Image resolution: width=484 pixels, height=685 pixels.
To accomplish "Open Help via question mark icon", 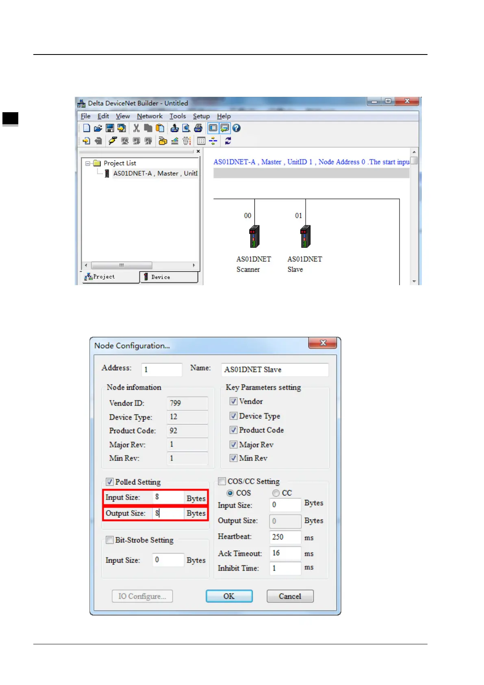I will click(237, 128).
